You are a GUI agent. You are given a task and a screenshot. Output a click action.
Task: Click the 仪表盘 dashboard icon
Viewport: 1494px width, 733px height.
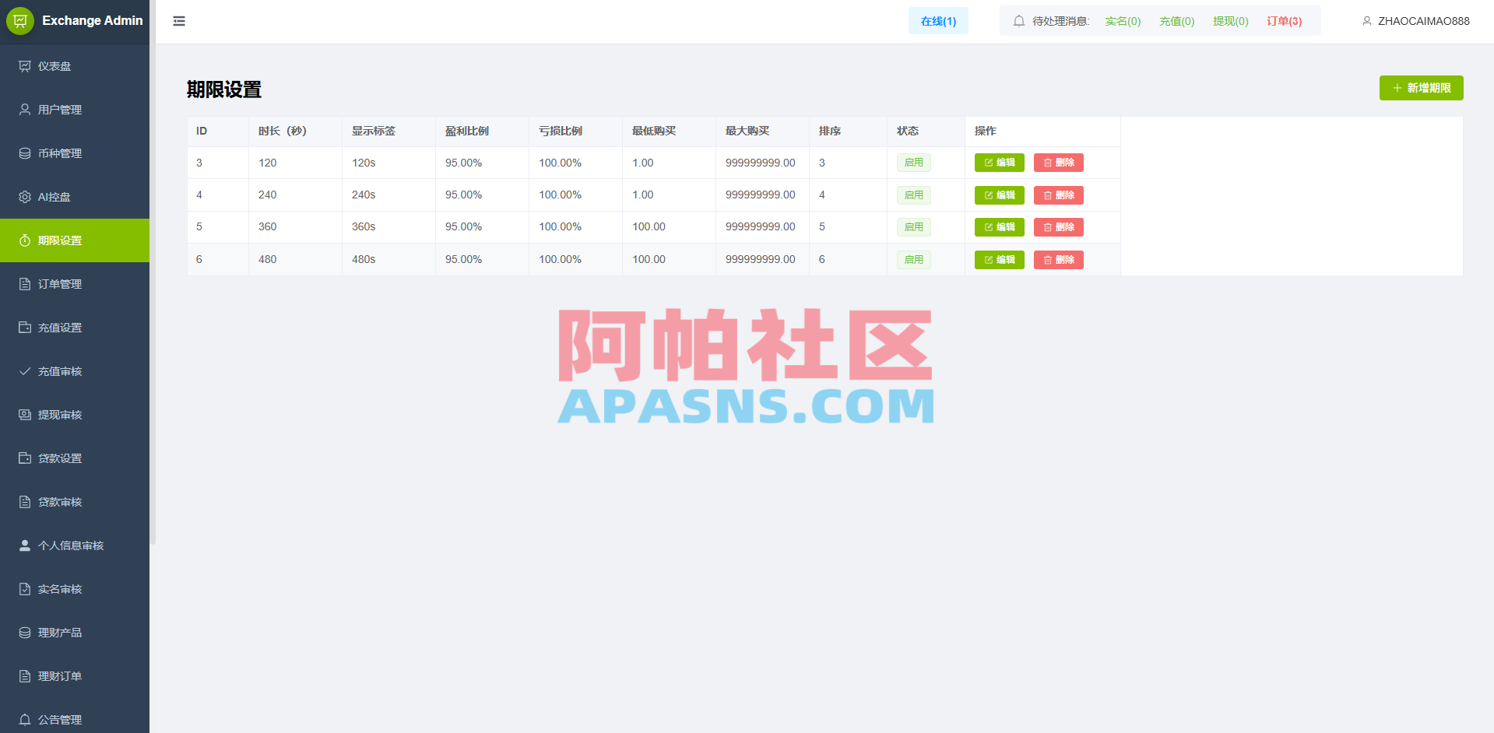tap(25, 66)
